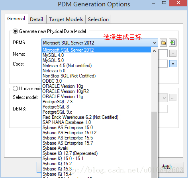Screen dimensions: 188x178
Task: Choose ORACLE Version 10gR2
Action: [x=96, y=91]
